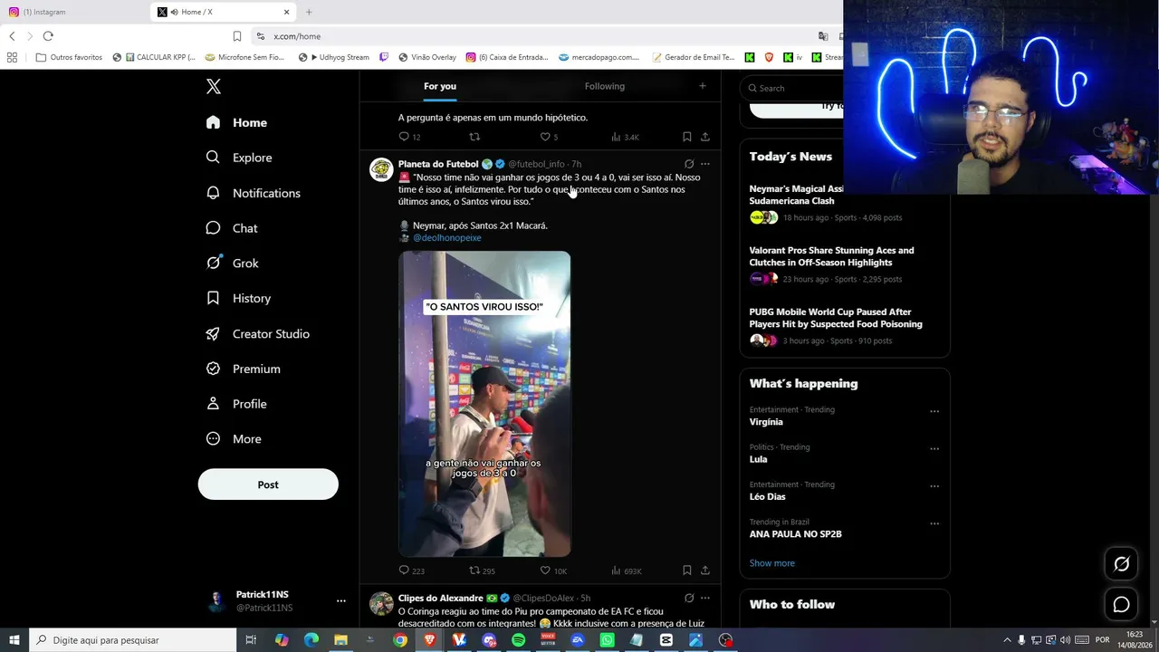Screen dimensions: 1159x652
Task: Reload the current page
Action: point(48,36)
